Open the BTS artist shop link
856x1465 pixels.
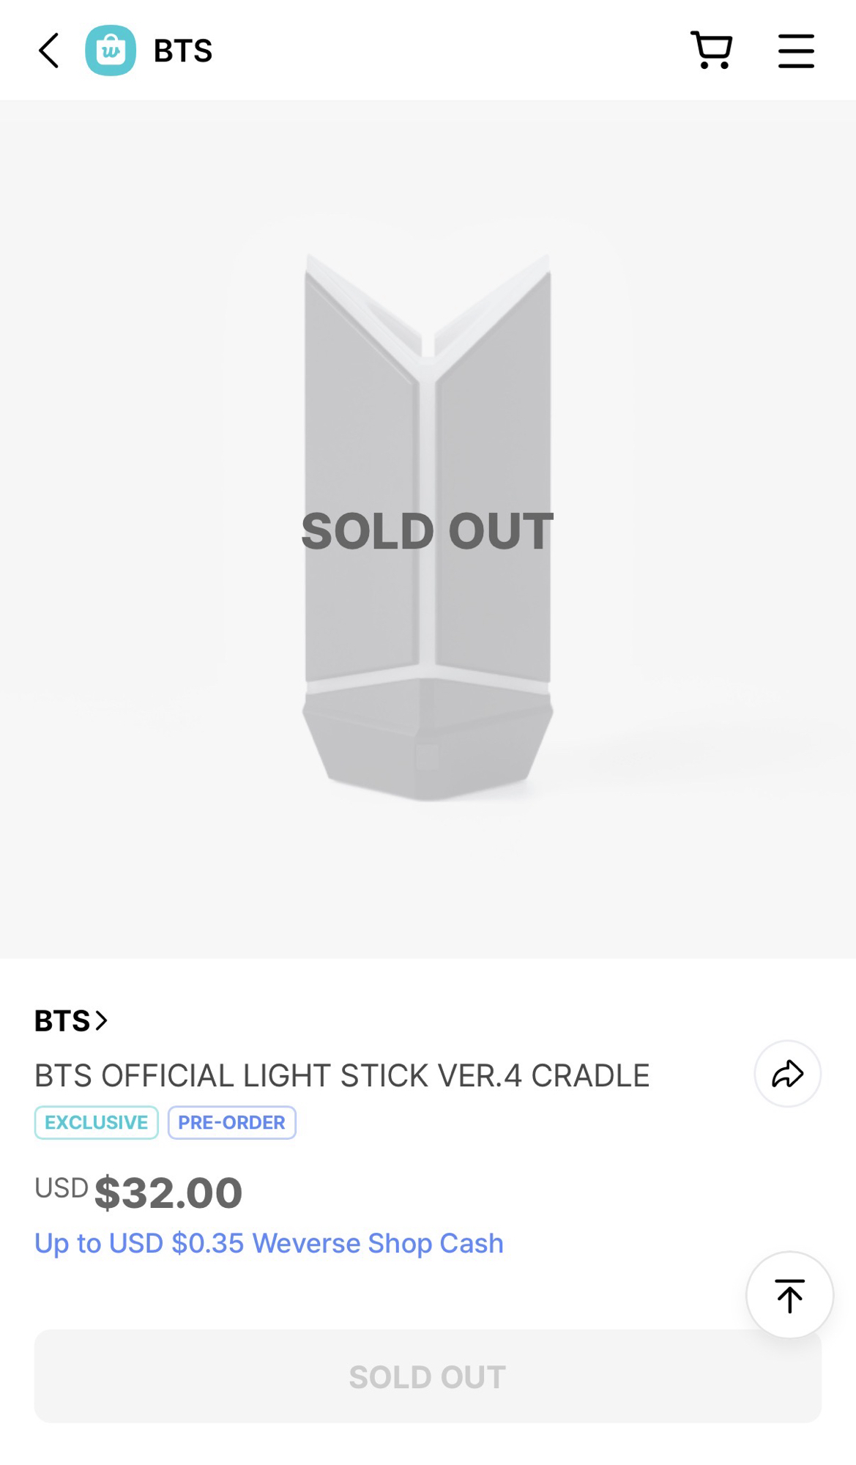62,1020
